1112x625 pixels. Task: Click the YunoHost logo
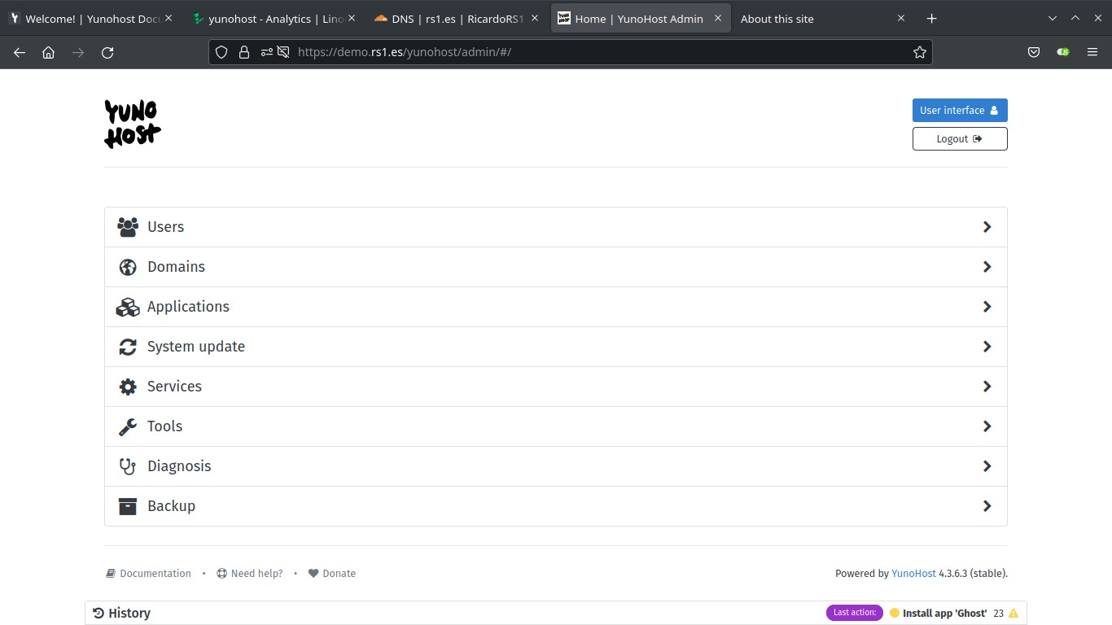pyautogui.click(x=132, y=124)
